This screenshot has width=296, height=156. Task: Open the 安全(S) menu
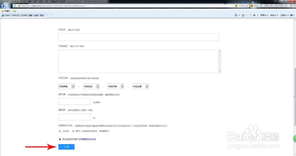point(274,15)
